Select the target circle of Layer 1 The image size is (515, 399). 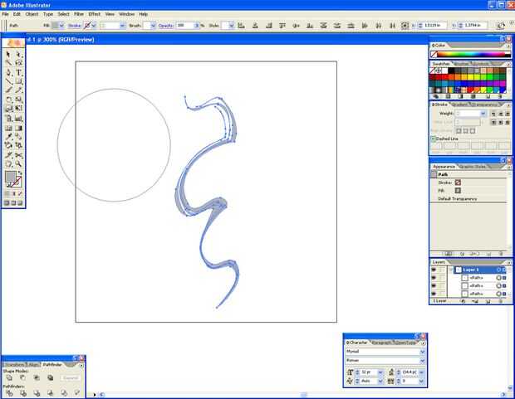click(498, 270)
